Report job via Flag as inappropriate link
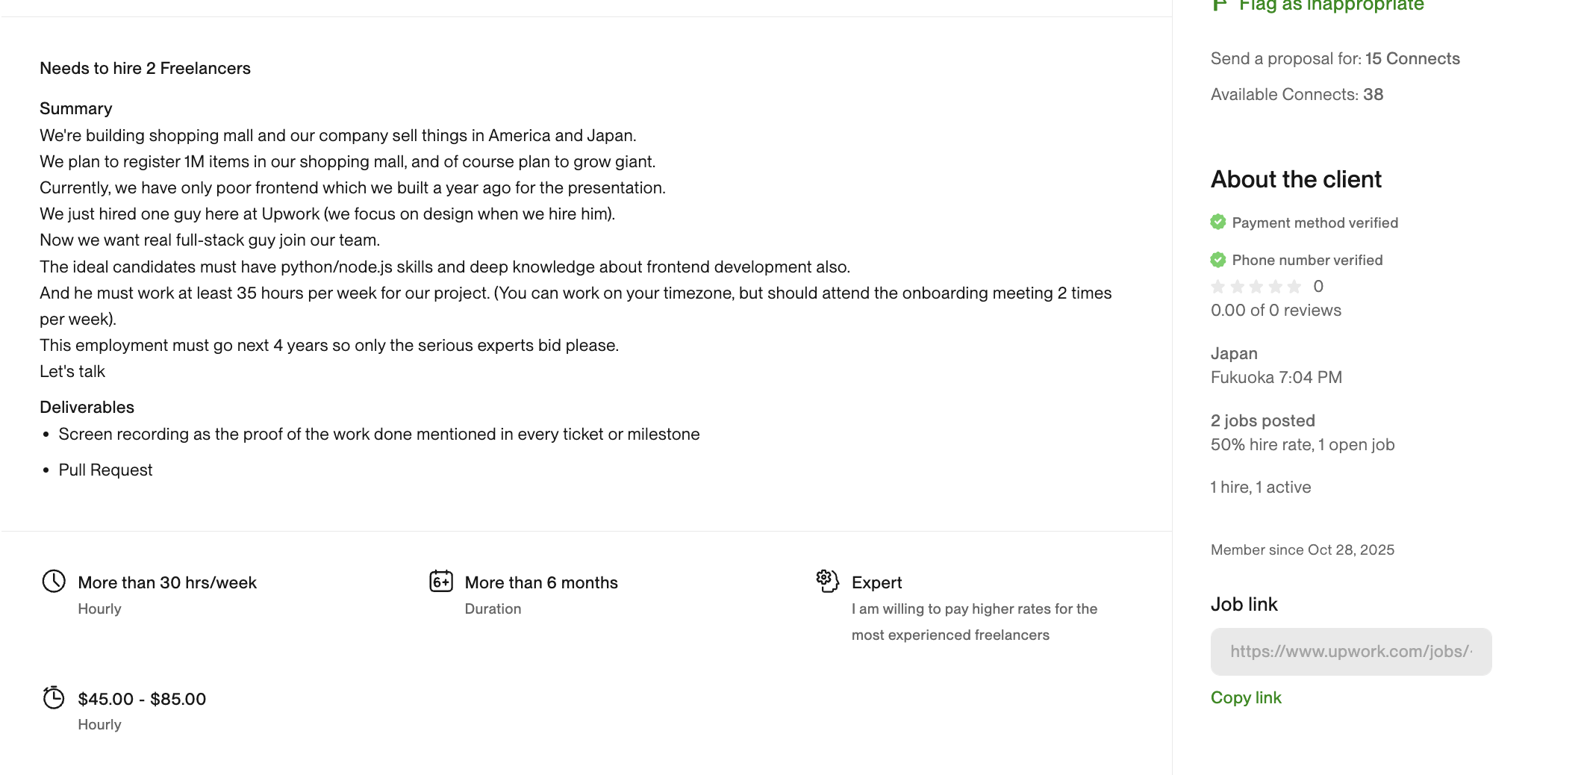 (1331, 5)
